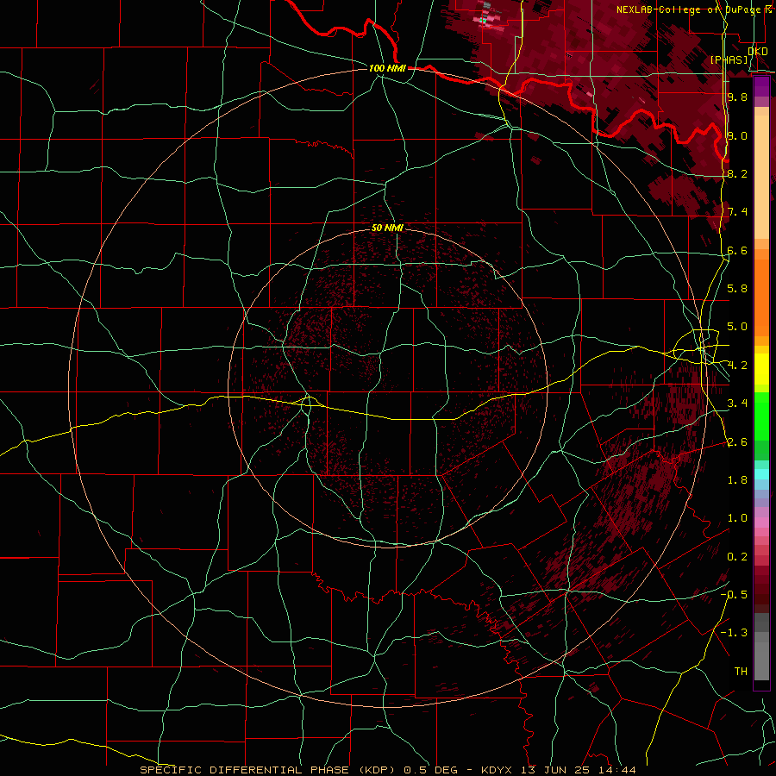Click the 2.6 value on the color scale
Image resolution: width=776 pixels, height=776 pixels.
(737, 442)
